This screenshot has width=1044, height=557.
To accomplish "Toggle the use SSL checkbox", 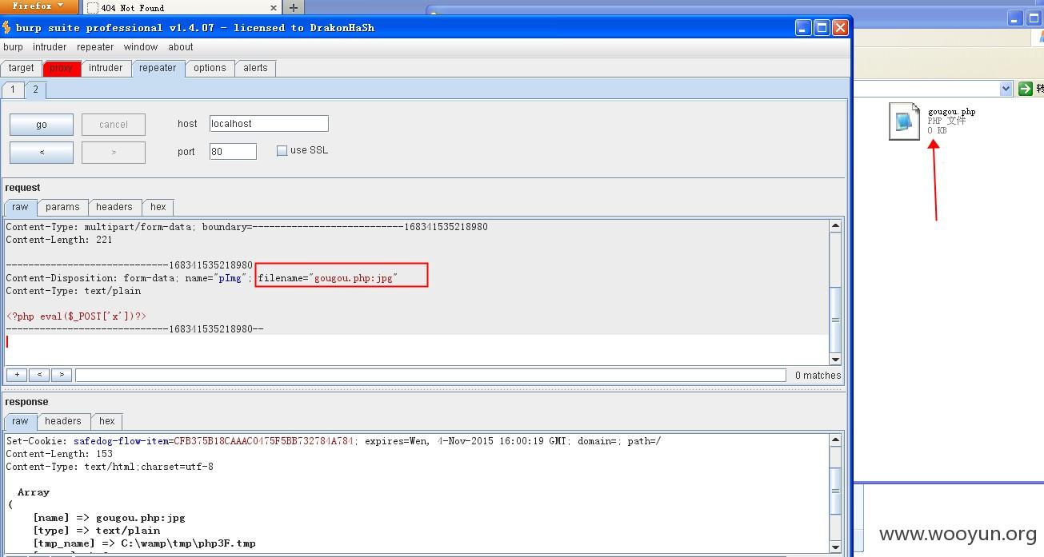I will pos(282,150).
